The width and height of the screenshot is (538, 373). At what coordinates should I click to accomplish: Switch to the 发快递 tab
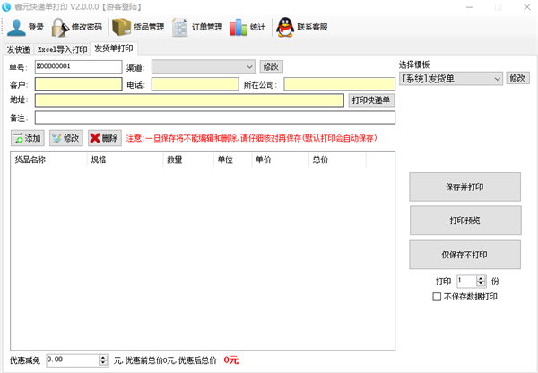(x=18, y=48)
